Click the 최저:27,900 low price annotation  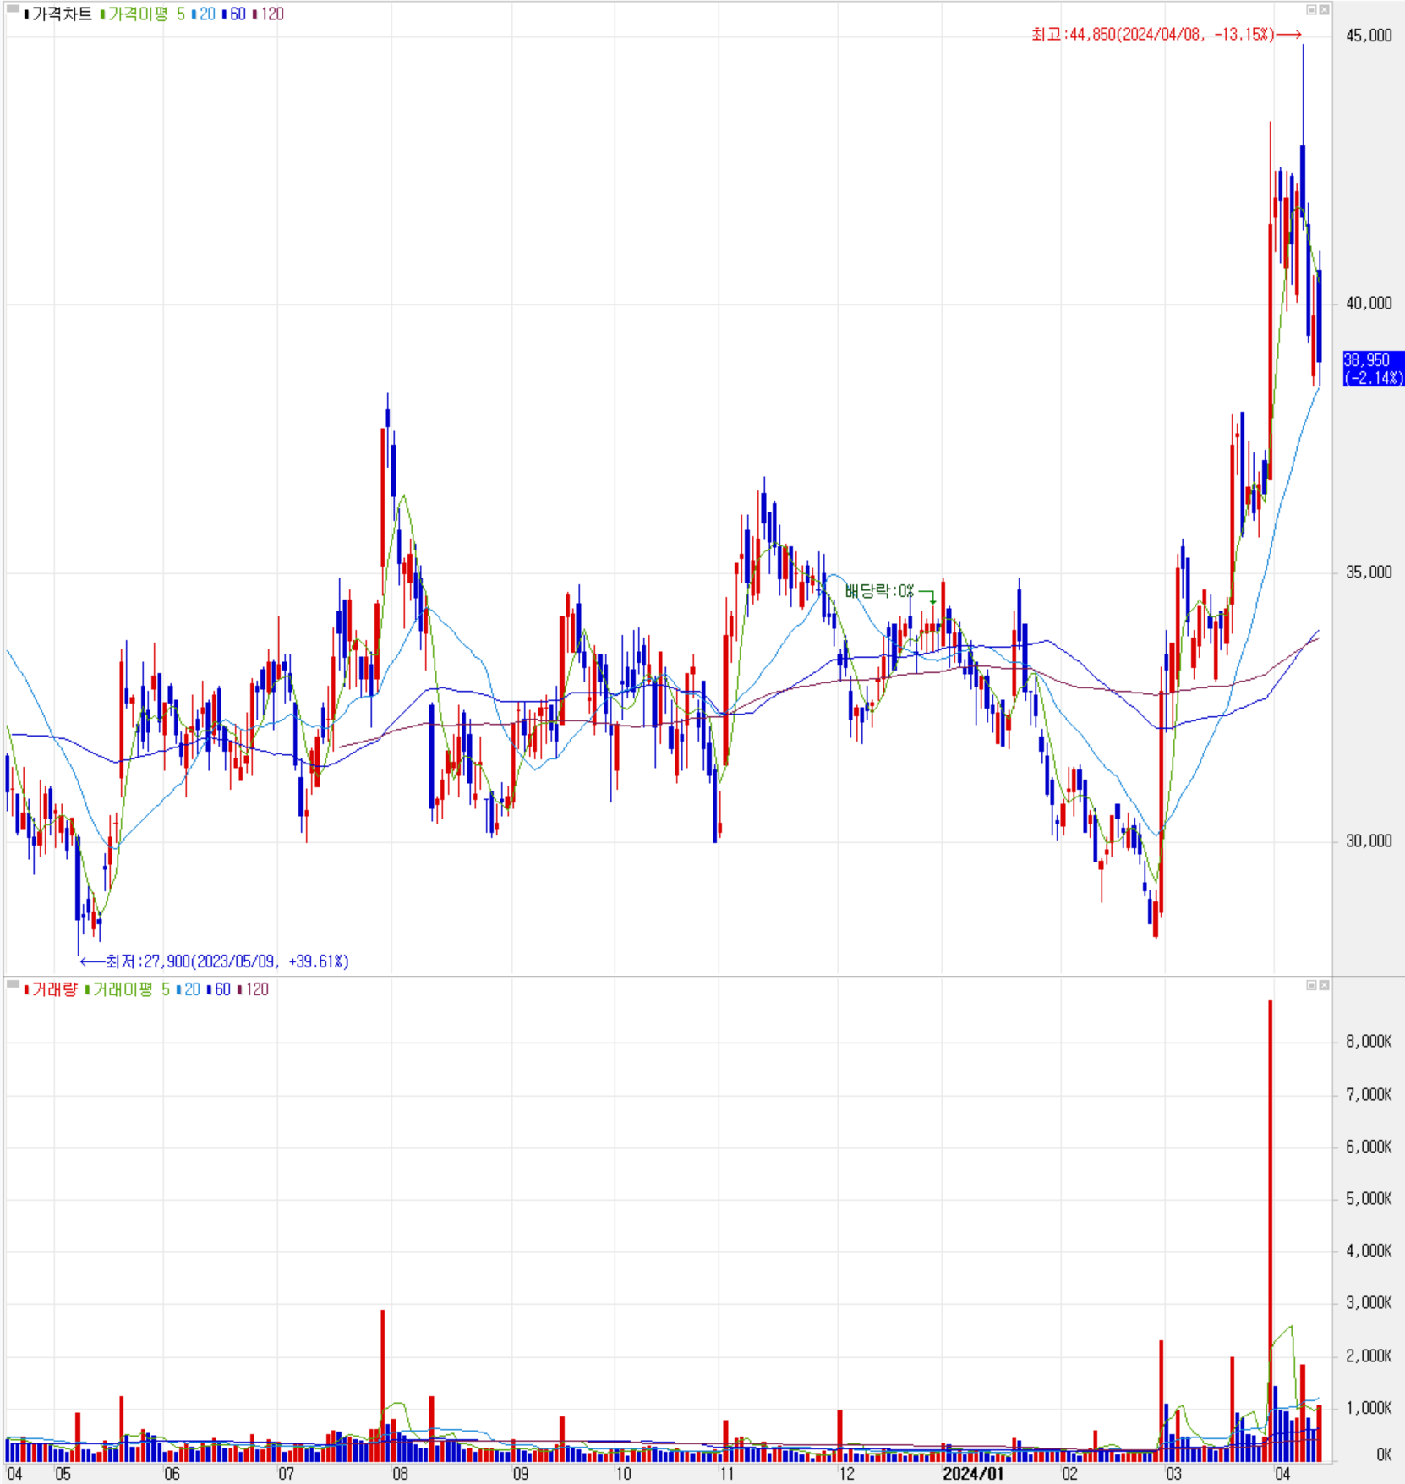[x=214, y=961]
